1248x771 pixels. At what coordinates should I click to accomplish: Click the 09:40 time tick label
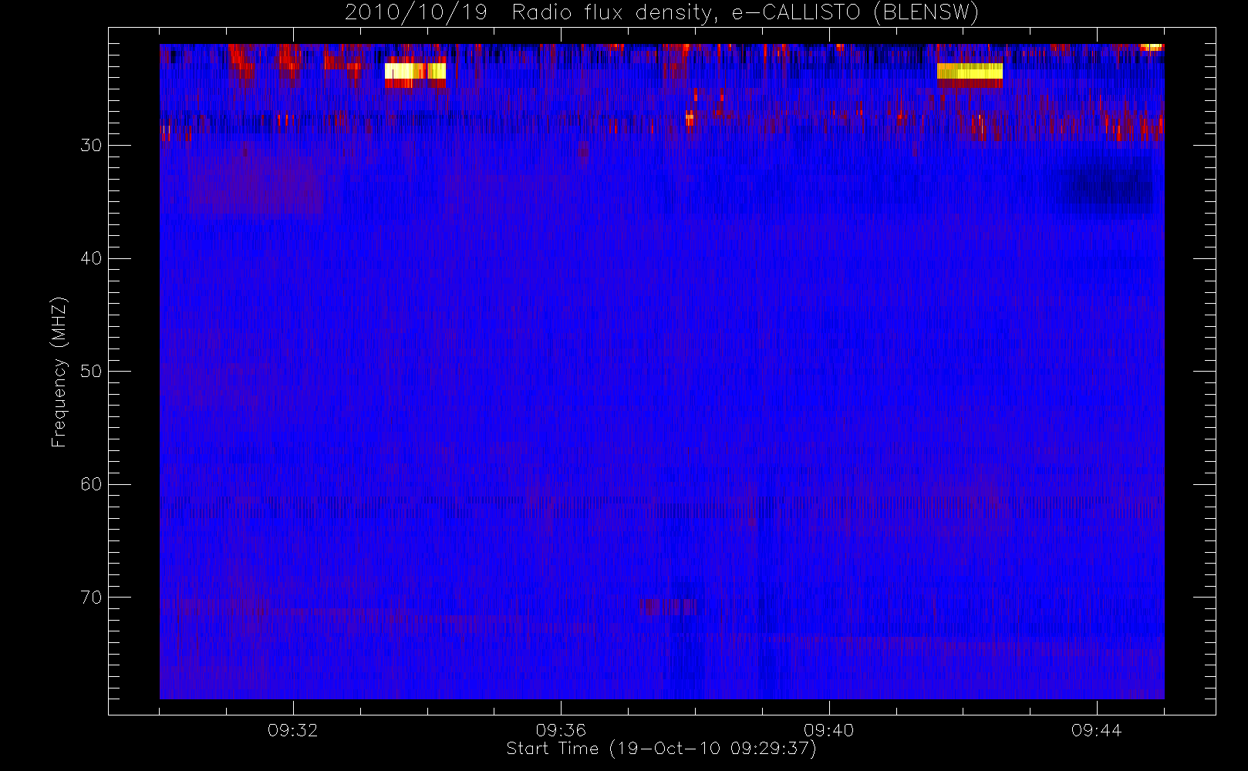828,730
